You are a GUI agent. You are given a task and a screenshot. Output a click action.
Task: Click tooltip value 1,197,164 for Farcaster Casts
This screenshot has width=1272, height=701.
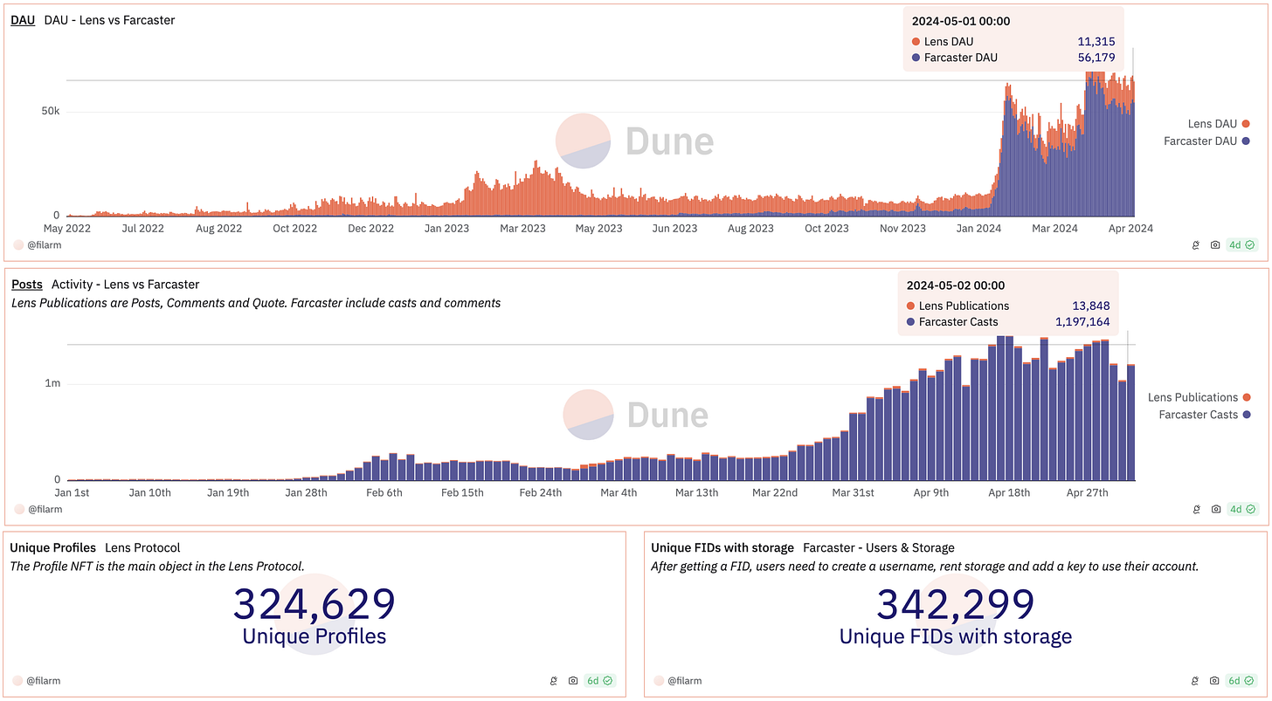(x=1082, y=322)
